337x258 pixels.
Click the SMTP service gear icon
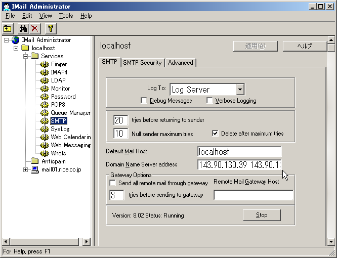[45, 121]
